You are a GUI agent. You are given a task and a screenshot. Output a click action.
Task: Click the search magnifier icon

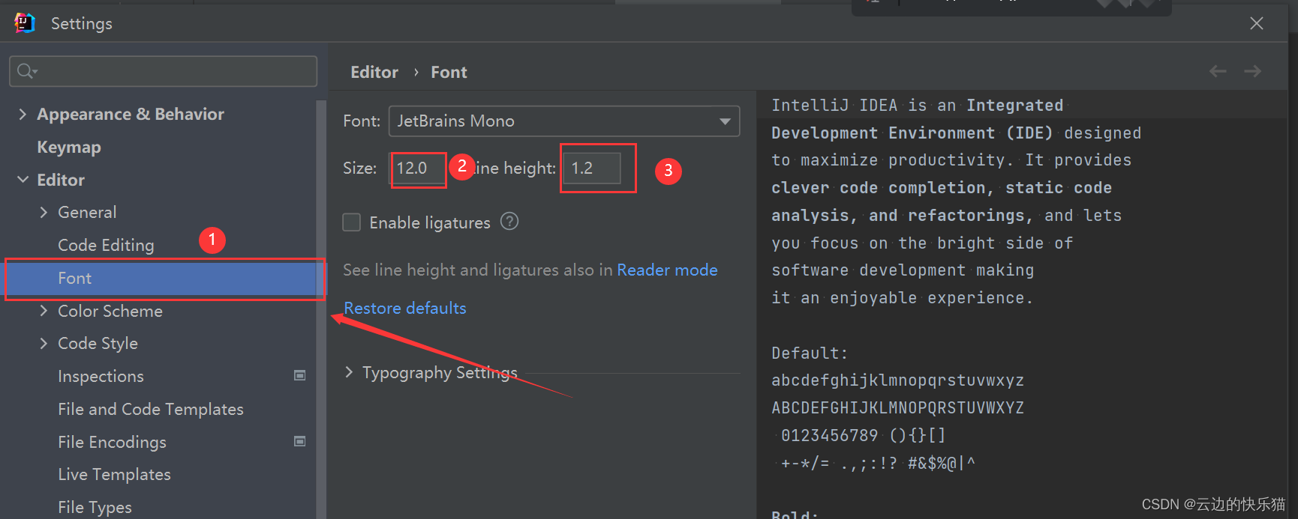tap(27, 71)
